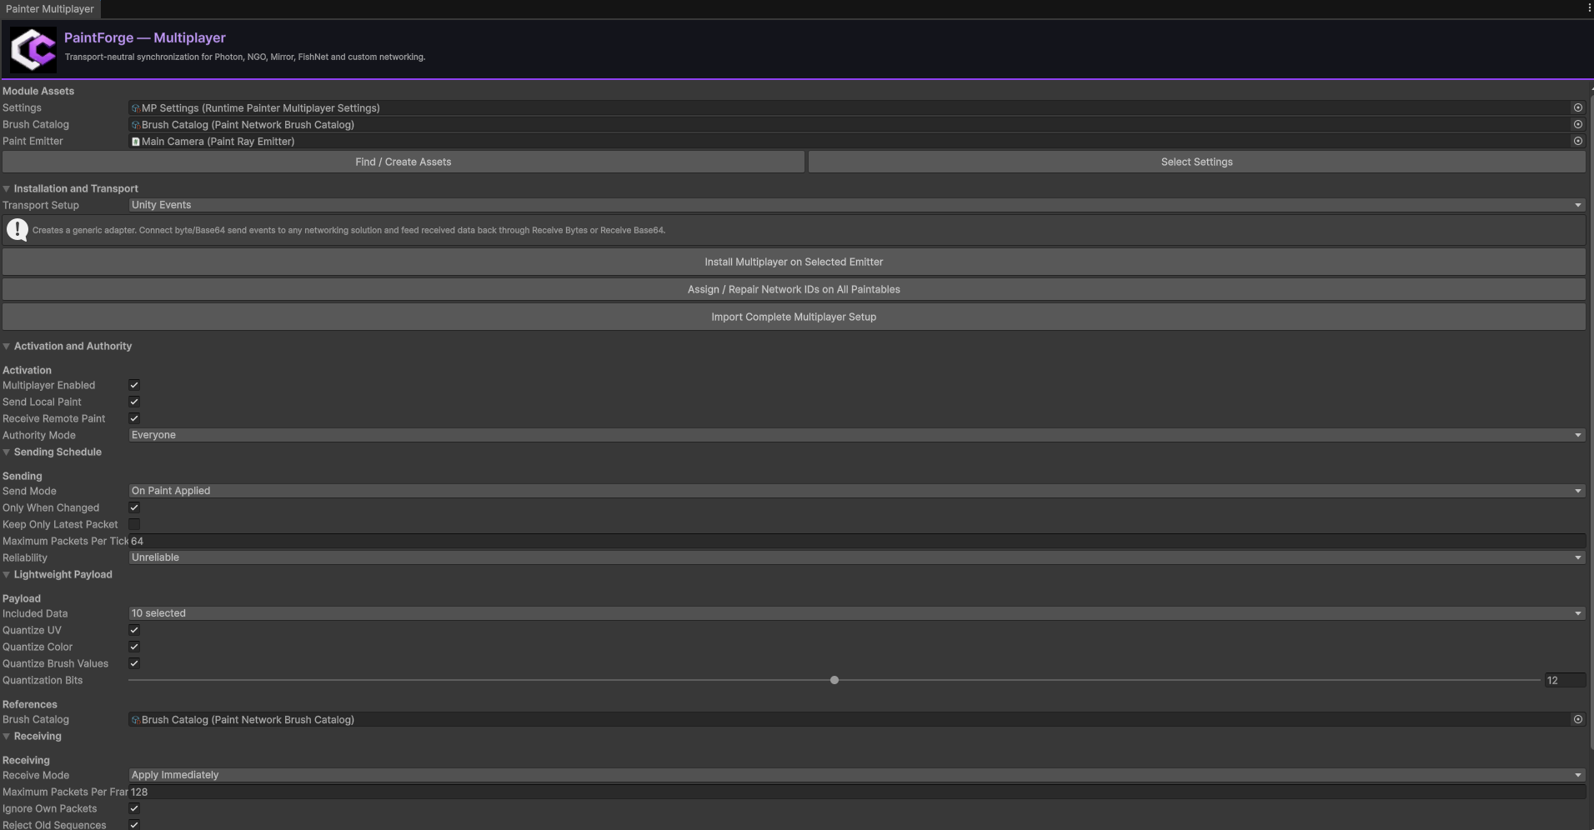This screenshot has height=830, width=1594.
Task: Disable Send Local Paint checkbox
Action: tap(134, 402)
